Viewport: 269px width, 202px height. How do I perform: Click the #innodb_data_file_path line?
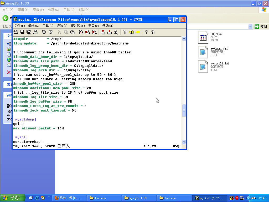[x=63, y=61]
